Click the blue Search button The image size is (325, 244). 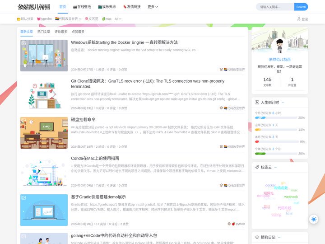pyautogui.click(x=301, y=7)
